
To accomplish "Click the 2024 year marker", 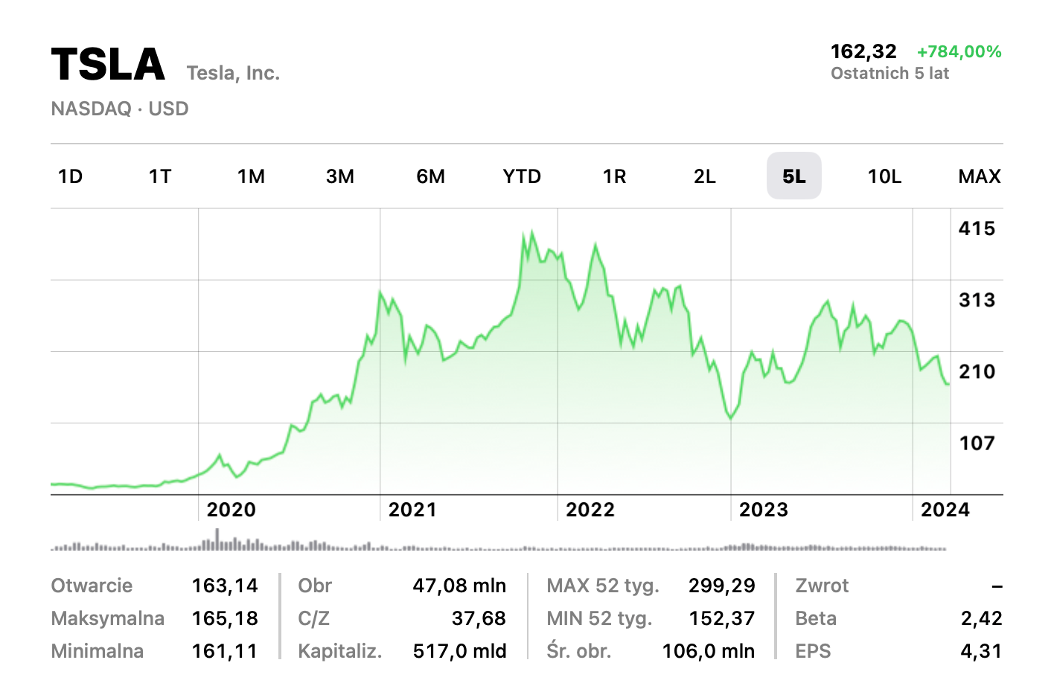I will (x=945, y=510).
